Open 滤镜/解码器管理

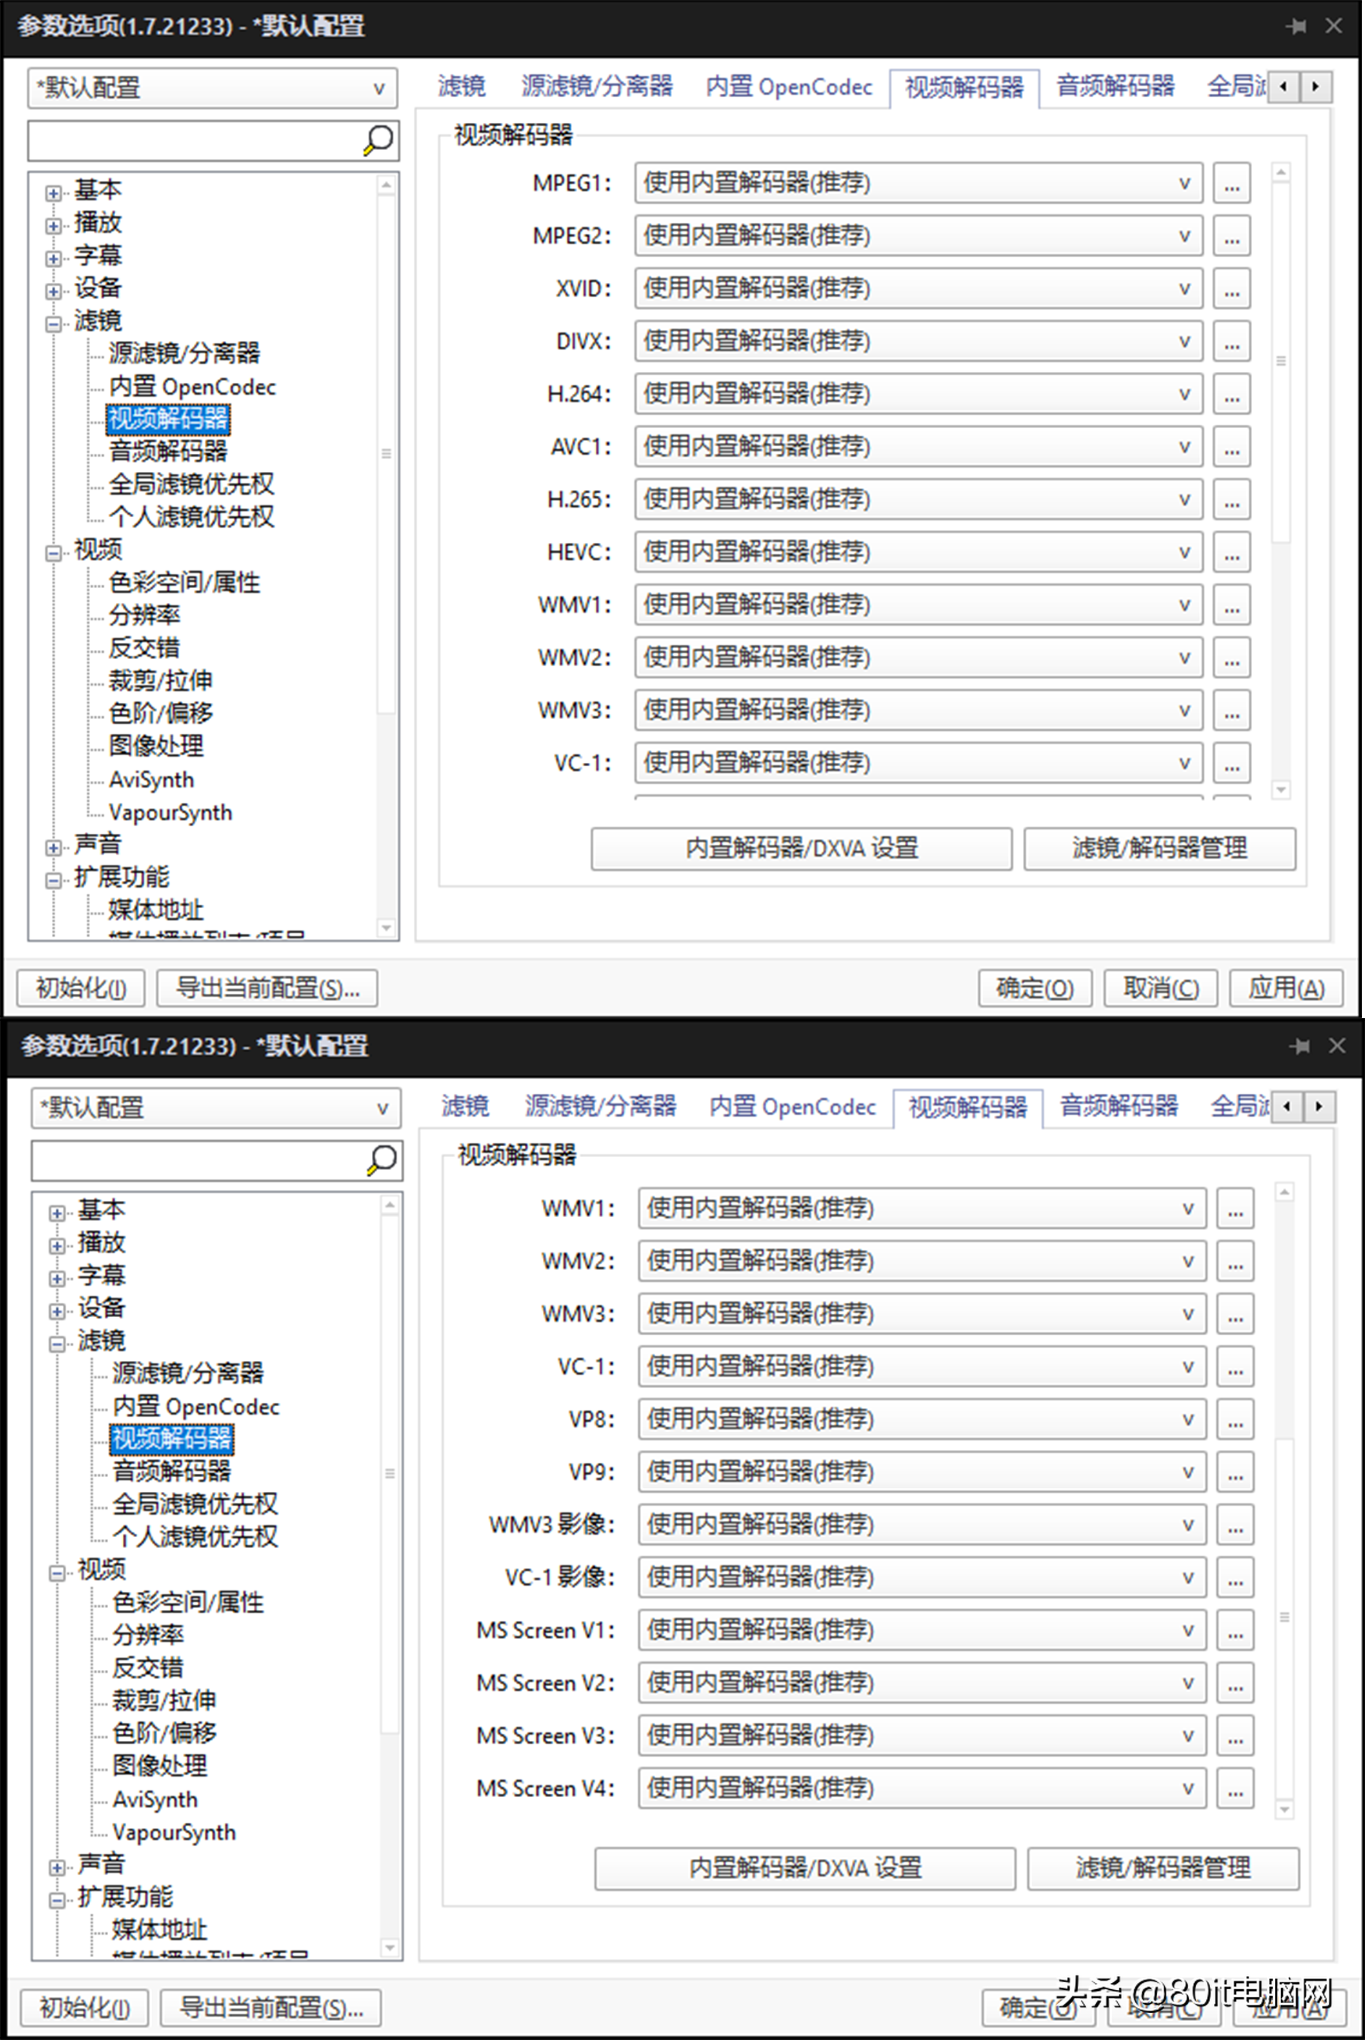(1158, 849)
